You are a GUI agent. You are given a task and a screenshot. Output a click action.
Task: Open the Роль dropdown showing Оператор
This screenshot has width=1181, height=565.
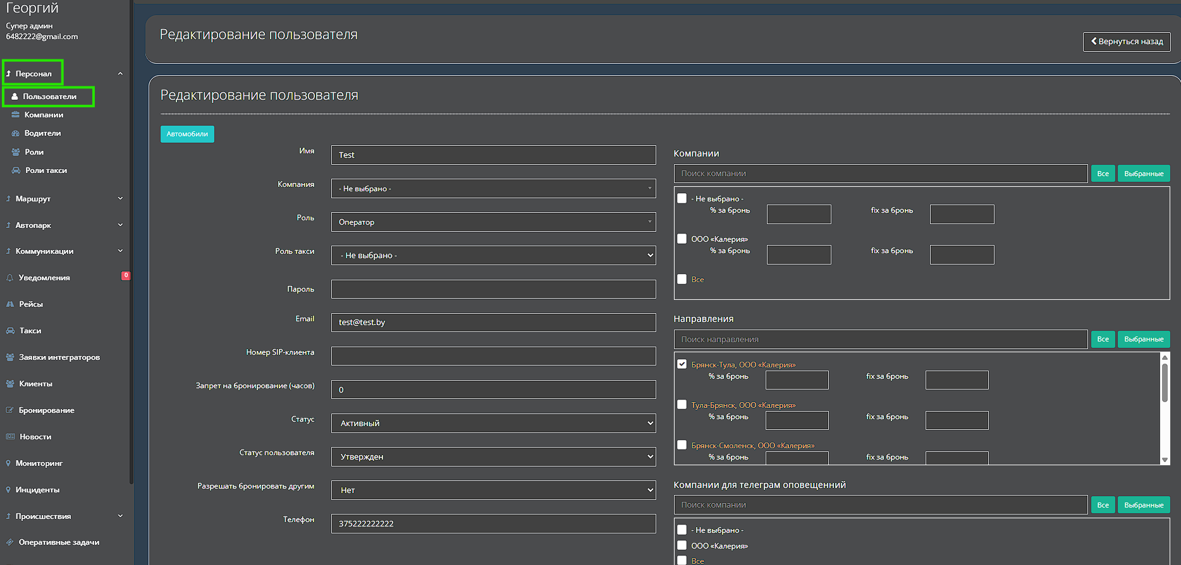point(493,222)
